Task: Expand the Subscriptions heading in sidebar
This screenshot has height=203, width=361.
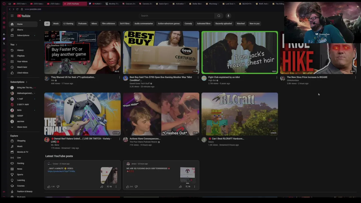Action: pos(19,82)
